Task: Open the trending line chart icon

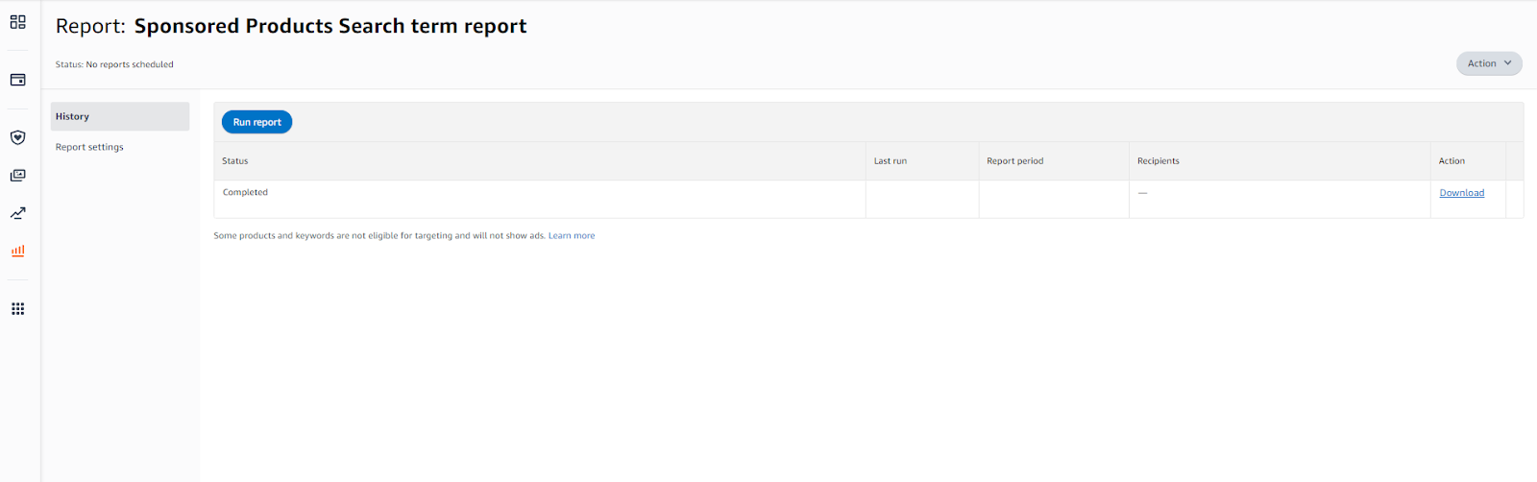Action: point(17,213)
